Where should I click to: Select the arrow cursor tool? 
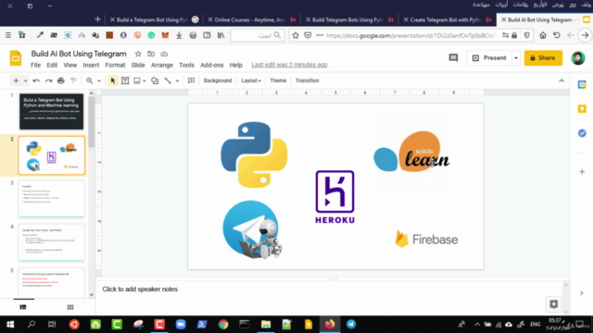tap(113, 80)
